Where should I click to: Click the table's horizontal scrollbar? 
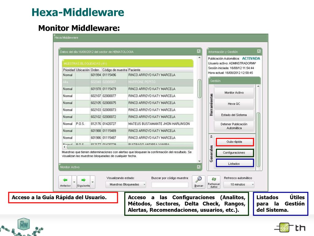130,147
